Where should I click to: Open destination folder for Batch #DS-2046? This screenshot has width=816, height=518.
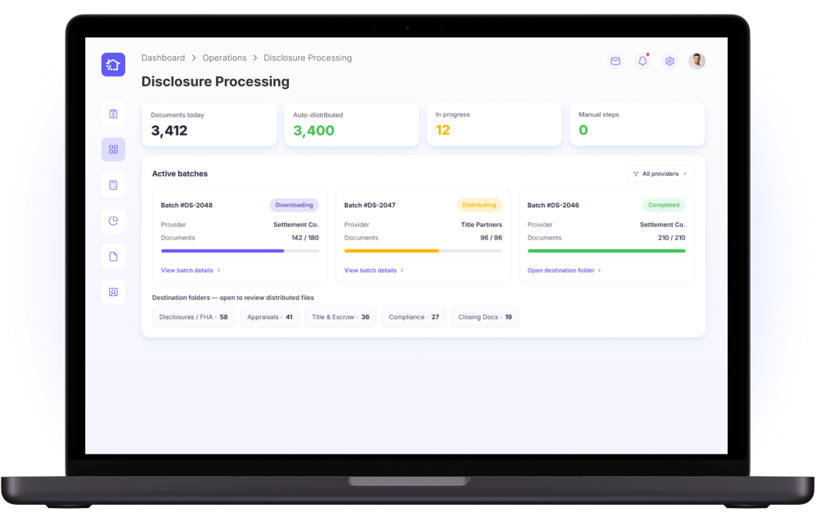564,270
